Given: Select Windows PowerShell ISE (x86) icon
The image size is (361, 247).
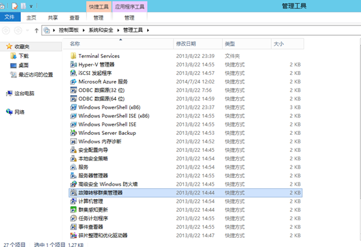Looking at the screenshot, I should (x=73, y=116).
